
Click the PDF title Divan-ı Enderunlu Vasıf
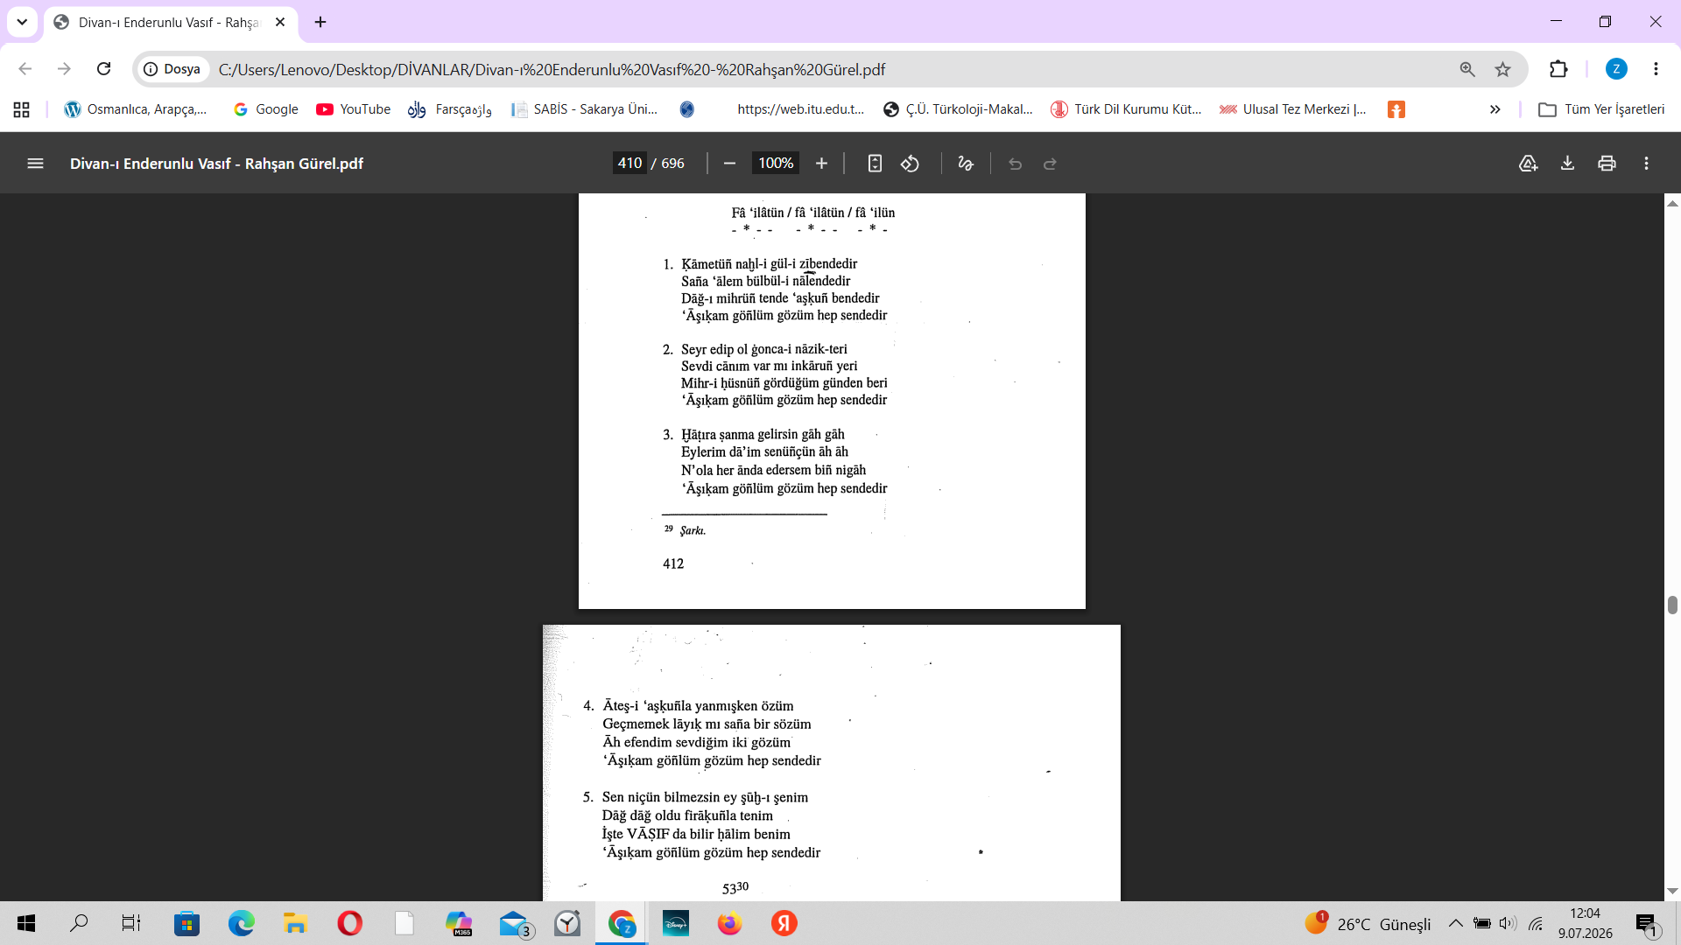(x=216, y=164)
